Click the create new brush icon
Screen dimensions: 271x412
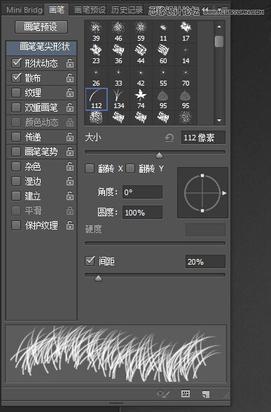pos(206,394)
